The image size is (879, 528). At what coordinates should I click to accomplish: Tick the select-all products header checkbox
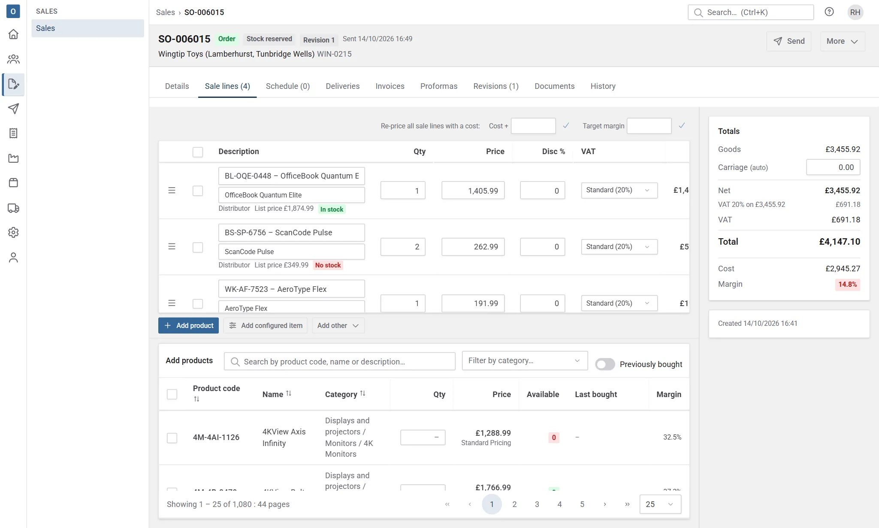(x=172, y=394)
